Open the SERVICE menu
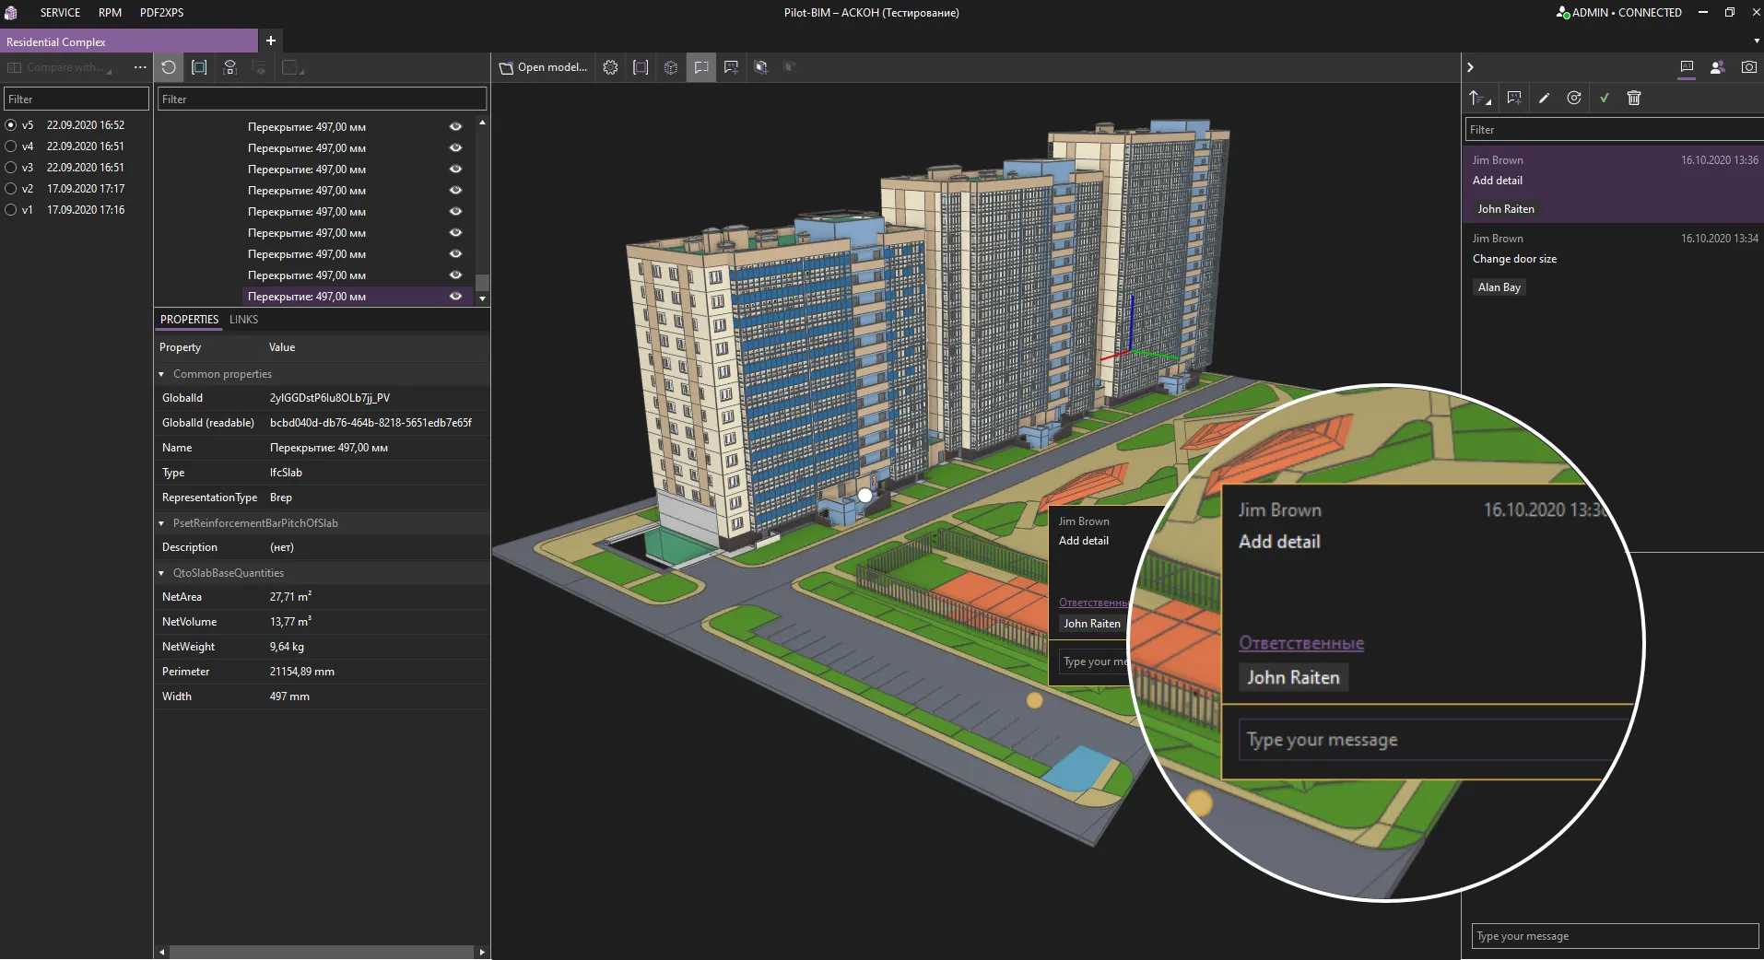Screen dimensions: 1764x960 point(60,13)
